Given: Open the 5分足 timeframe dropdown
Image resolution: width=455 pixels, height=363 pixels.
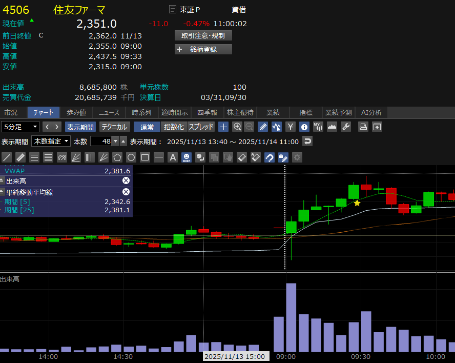Looking at the screenshot, I should point(20,127).
